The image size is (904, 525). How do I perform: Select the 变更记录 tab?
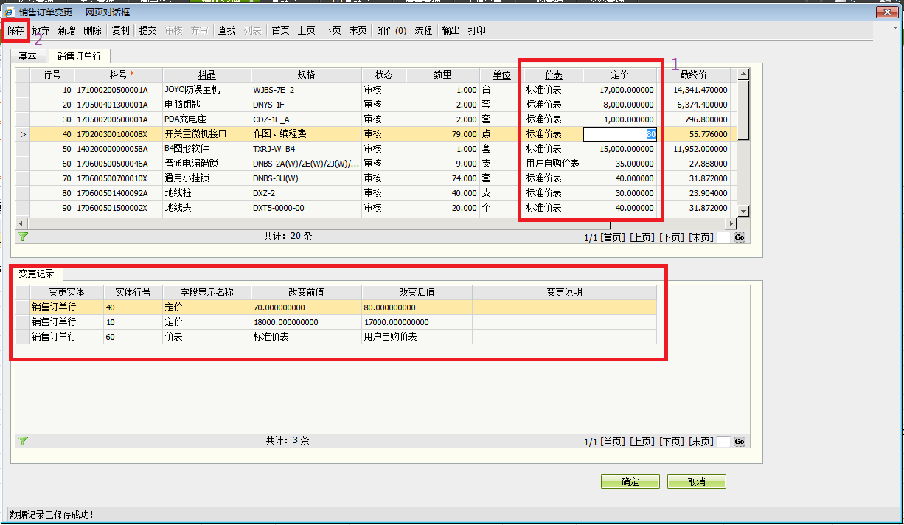(36, 274)
